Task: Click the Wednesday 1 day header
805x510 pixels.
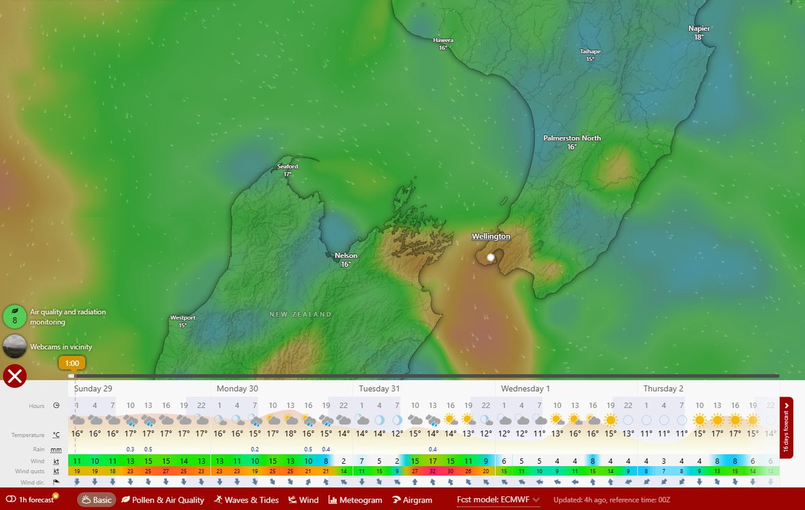Action: [525, 389]
